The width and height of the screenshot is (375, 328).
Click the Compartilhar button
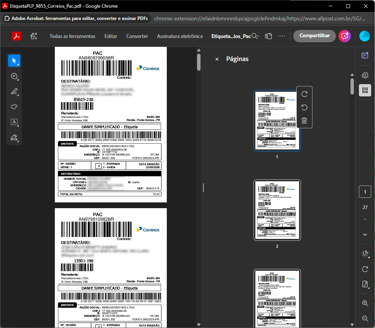[x=314, y=36]
